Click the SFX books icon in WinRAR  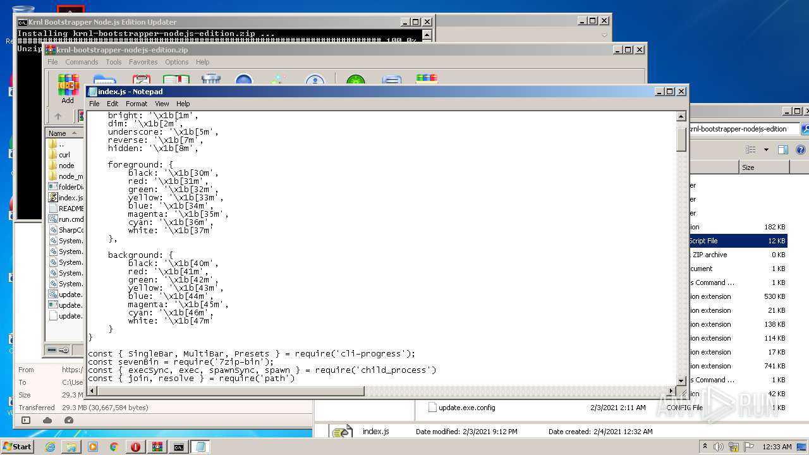427,79
